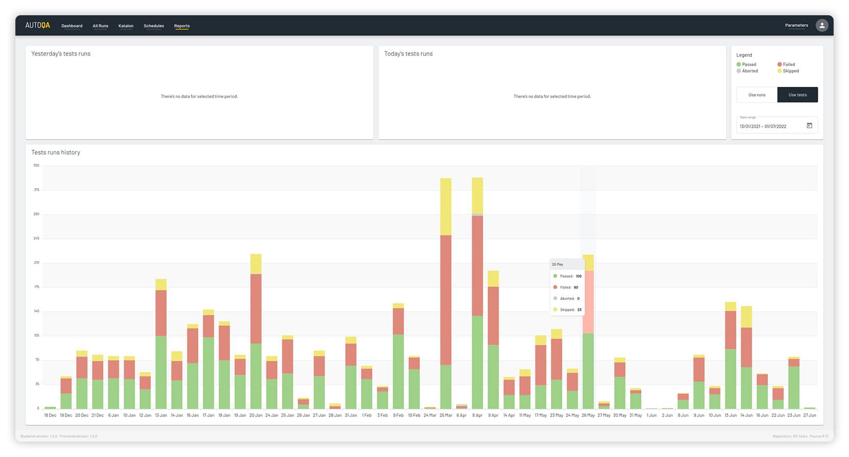Open the Katalon menu item
Image resolution: width=849 pixels, height=457 pixels.
coord(126,26)
